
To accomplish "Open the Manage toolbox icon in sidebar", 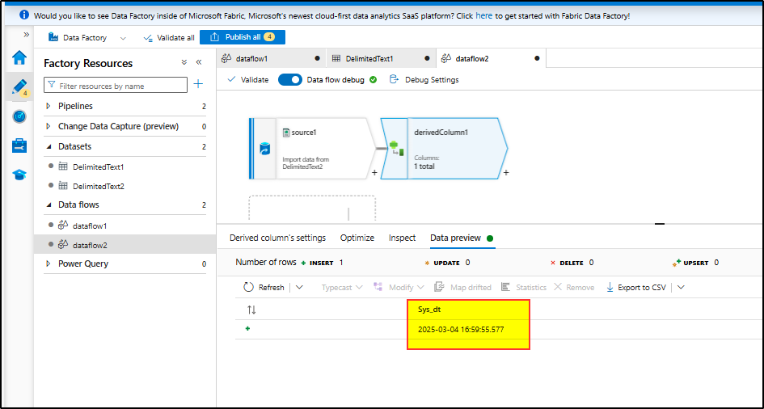I will click(19, 145).
